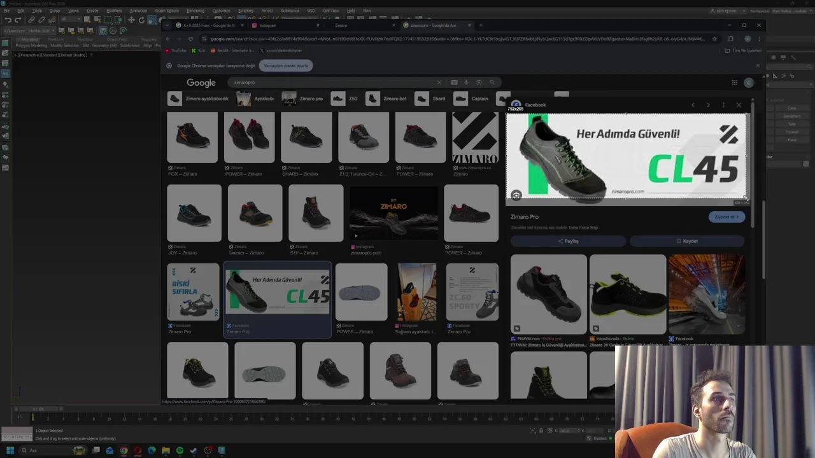Screen dimensions: 815x458
Task: Open the signed-in user dropdown in 3ds Max
Action: 728,11
